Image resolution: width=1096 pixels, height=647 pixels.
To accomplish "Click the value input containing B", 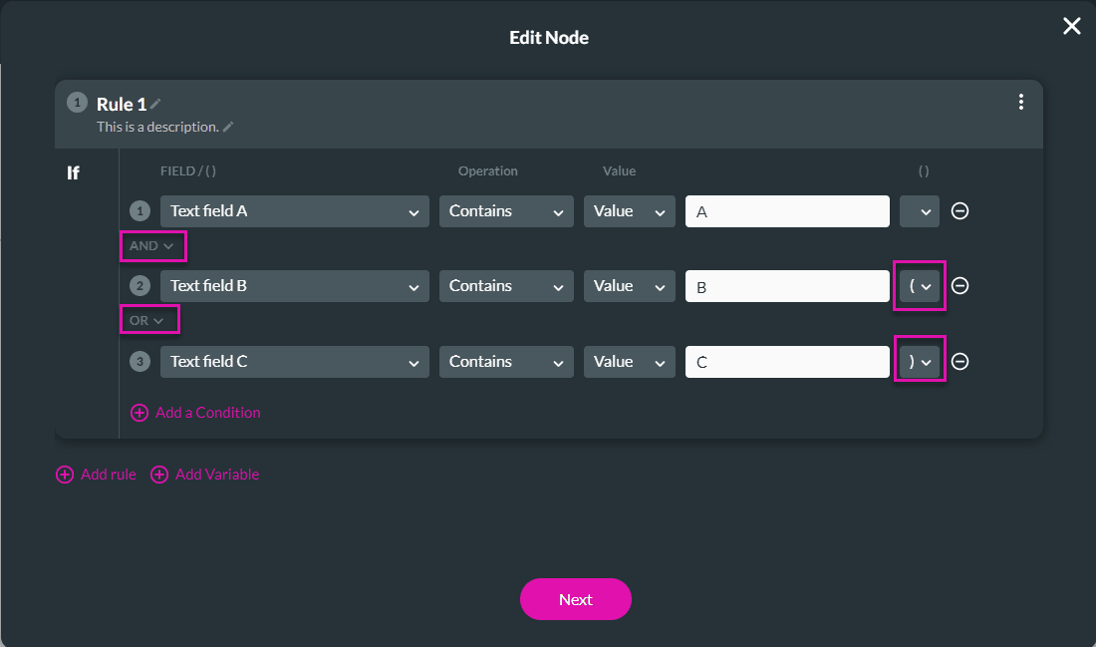I will [x=787, y=286].
